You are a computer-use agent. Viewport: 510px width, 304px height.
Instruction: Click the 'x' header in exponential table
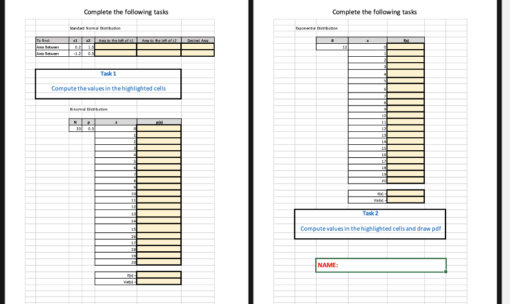368,41
